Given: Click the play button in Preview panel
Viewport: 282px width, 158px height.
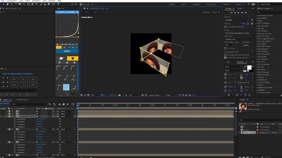Looking at the screenshot, I should [238, 13].
